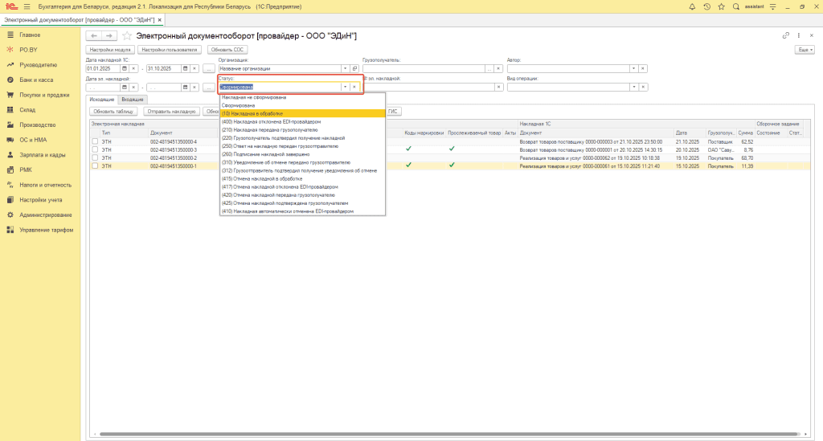Open the history clock icon
The image size is (823, 441).
(706, 6)
